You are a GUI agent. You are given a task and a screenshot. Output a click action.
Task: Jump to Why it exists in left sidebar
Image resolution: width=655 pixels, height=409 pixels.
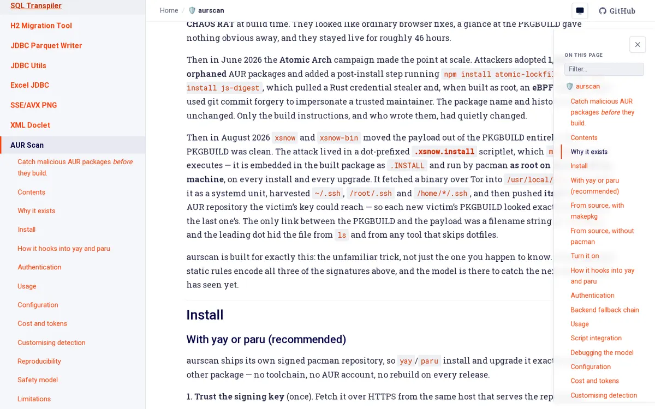pyautogui.click(x=36, y=210)
